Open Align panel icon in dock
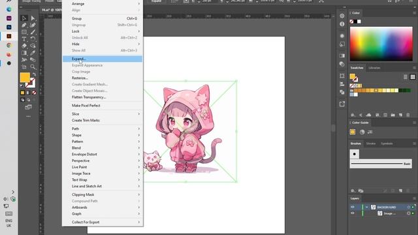Image resolution: width=418 pixels, height=235 pixels. 342,84
